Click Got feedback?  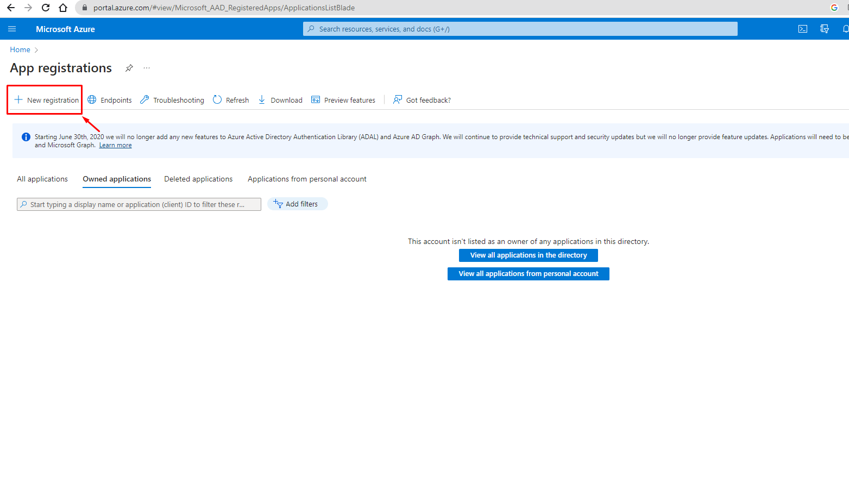(x=422, y=100)
